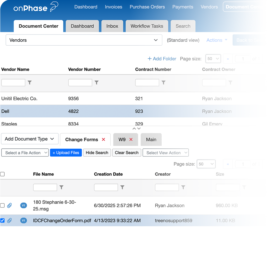
Task: Click the Upload Files button
Action: pyautogui.click(x=66, y=153)
